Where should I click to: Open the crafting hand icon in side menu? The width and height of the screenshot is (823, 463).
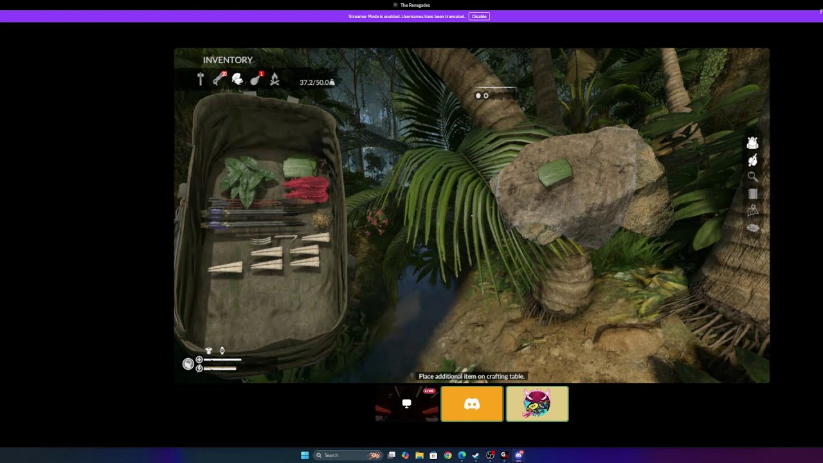click(752, 159)
